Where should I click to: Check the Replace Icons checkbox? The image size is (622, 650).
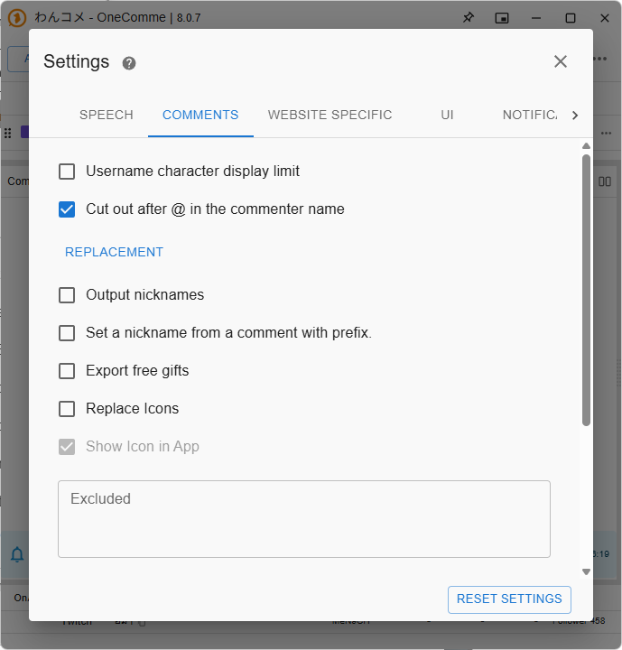tap(67, 409)
